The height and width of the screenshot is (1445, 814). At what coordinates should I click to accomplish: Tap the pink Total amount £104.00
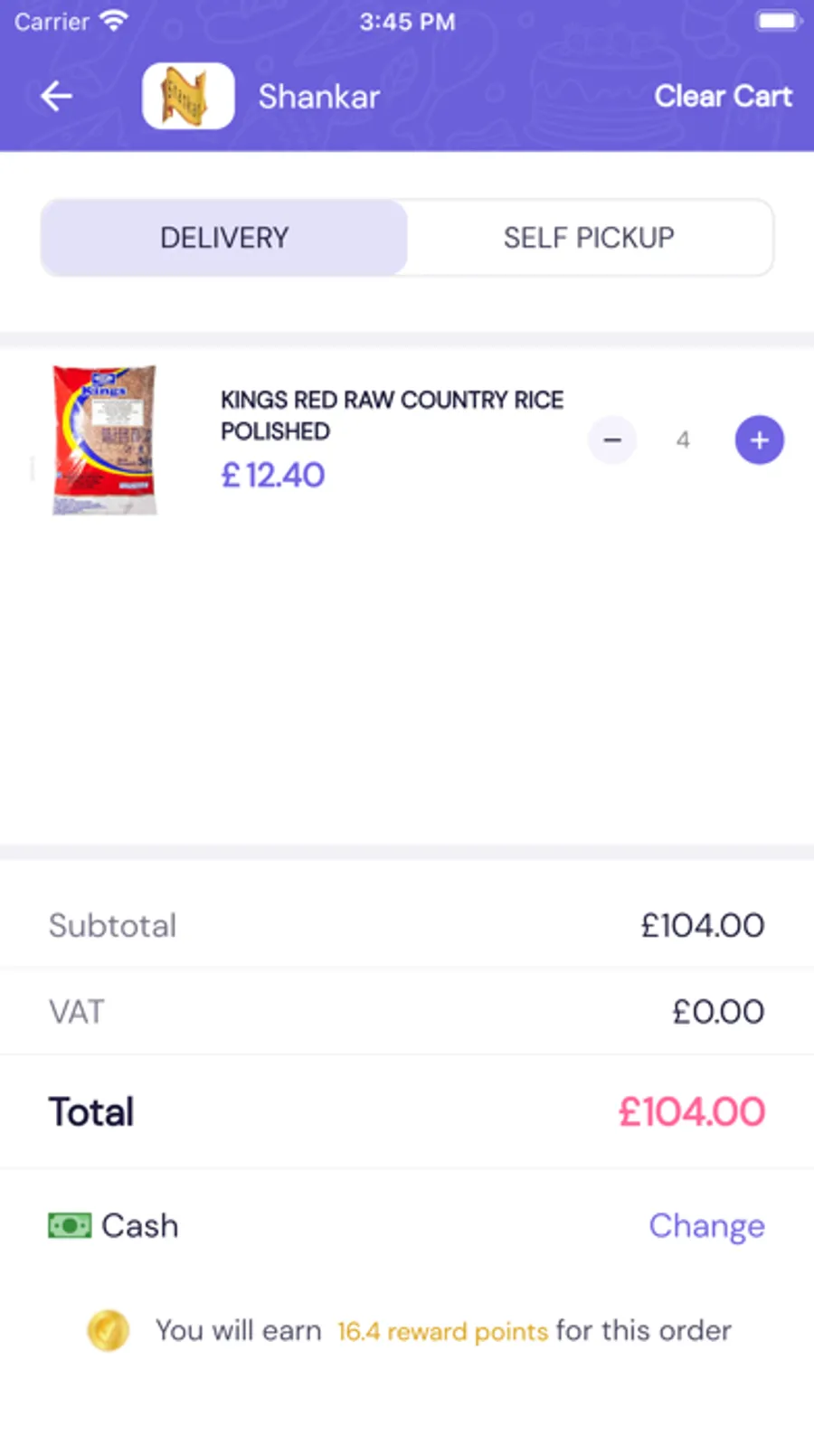[691, 1111]
